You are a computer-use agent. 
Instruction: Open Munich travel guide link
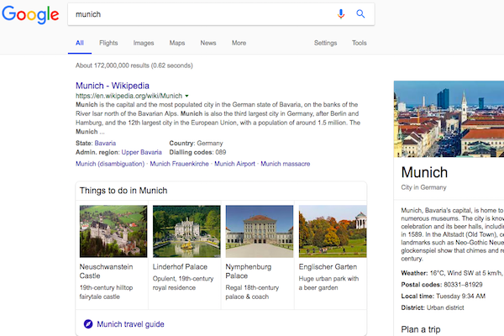(130, 324)
